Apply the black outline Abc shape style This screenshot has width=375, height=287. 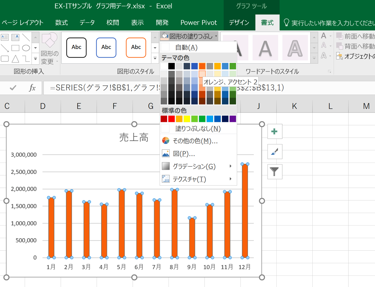pyautogui.click(x=76, y=48)
